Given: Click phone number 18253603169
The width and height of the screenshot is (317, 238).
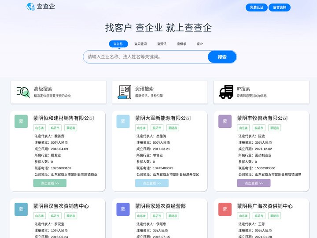Looking at the screenshot, I should click(x=61, y=168).
